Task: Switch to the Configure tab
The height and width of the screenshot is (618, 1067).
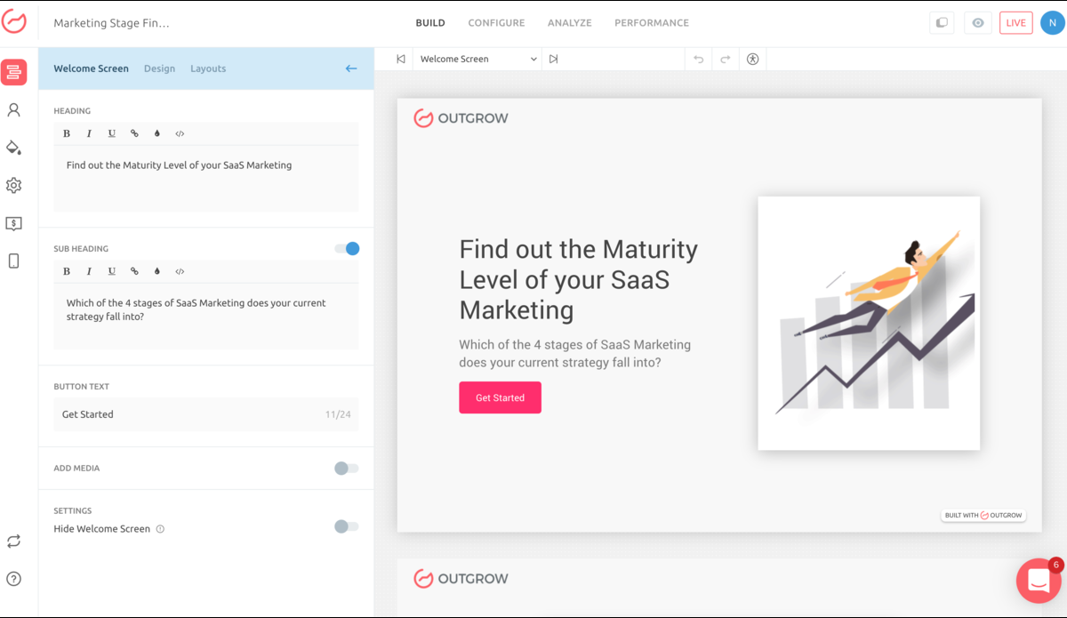Action: (496, 23)
